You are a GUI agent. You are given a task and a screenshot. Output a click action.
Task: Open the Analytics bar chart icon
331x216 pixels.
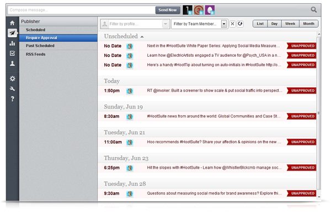pos(12,43)
